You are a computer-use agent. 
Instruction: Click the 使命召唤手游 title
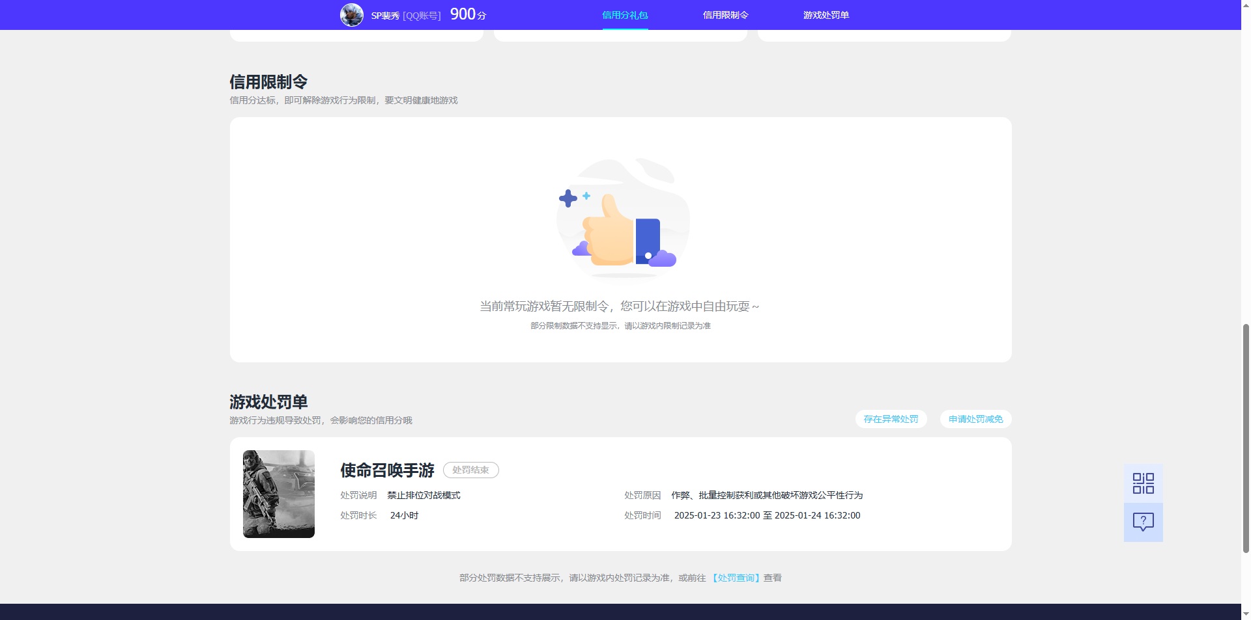[x=387, y=470]
